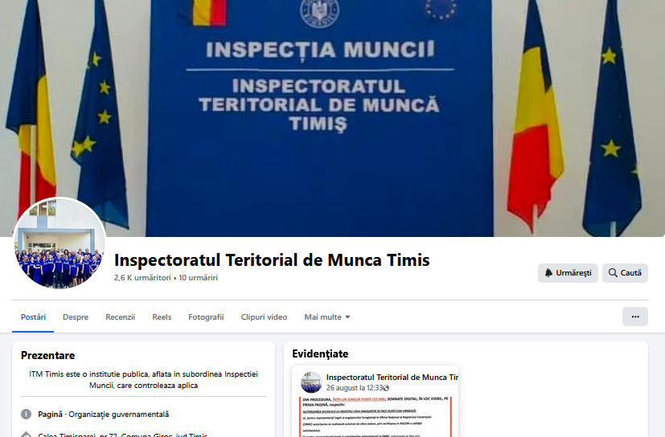665x437 pixels.
Task: Open the three-dots page options menu
Action: [x=635, y=317]
